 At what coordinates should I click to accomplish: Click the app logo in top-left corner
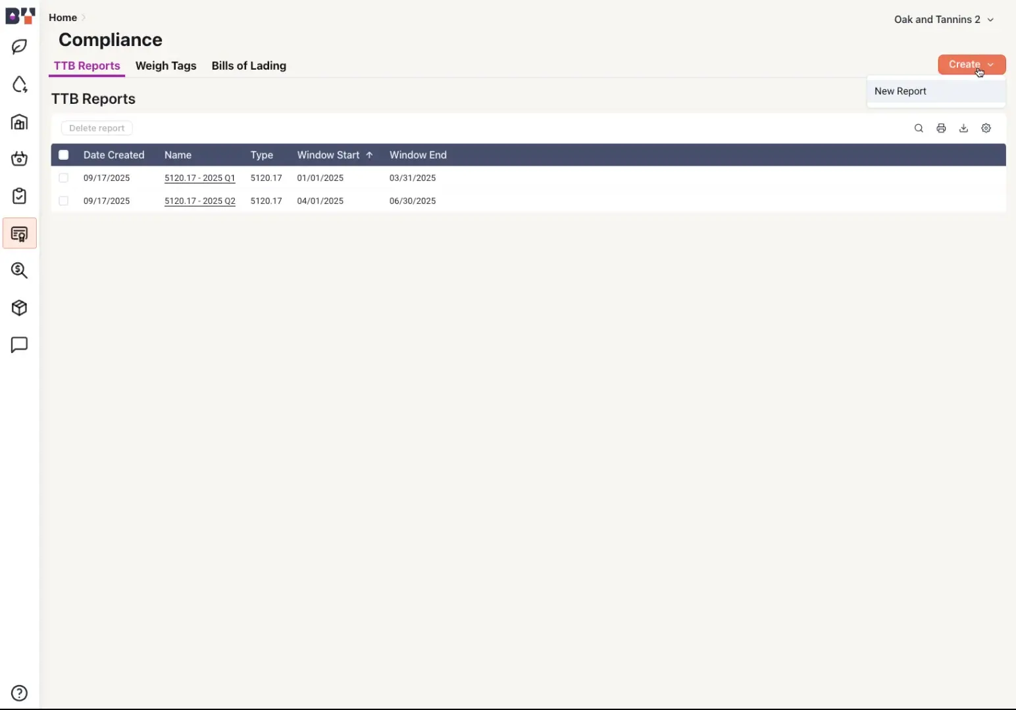(20, 16)
